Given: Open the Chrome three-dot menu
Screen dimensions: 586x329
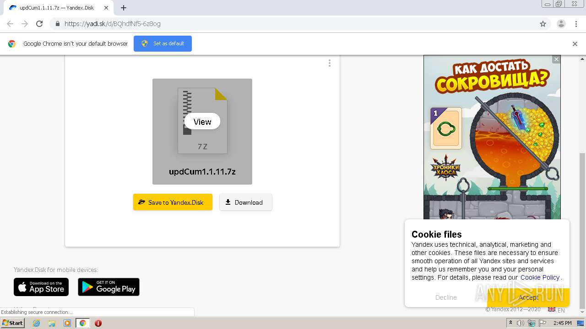Looking at the screenshot, I should (576, 24).
